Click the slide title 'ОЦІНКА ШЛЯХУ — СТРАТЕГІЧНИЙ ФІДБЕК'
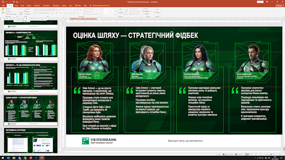Image resolution: width=285 pixels, height=160 pixels. [135, 36]
